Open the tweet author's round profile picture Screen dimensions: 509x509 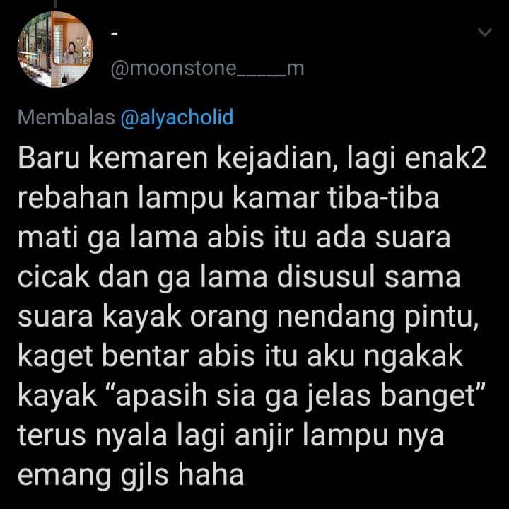pos(55,49)
